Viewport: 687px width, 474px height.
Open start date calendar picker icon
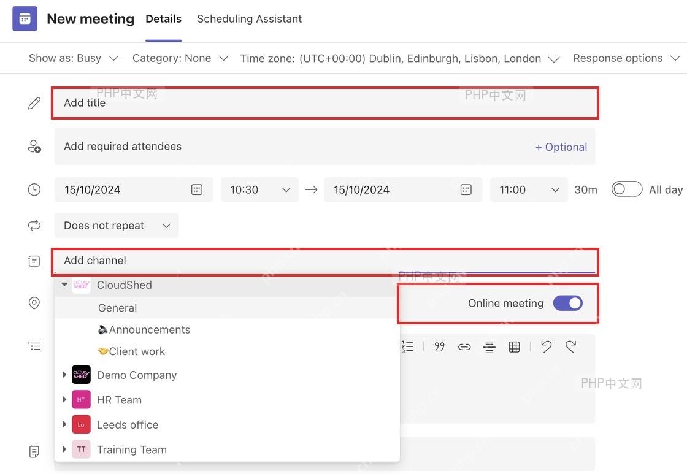pyautogui.click(x=197, y=189)
